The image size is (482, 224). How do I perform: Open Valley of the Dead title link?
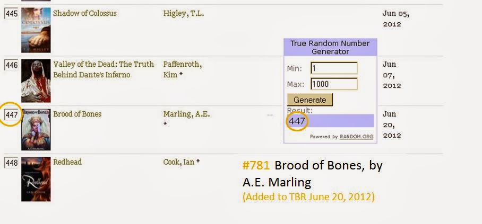pyautogui.click(x=104, y=69)
